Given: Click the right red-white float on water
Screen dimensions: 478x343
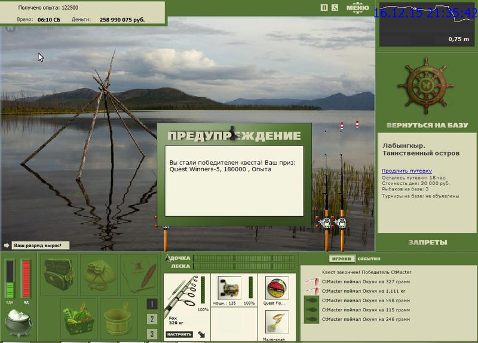Looking at the screenshot, I should (357, 124).
